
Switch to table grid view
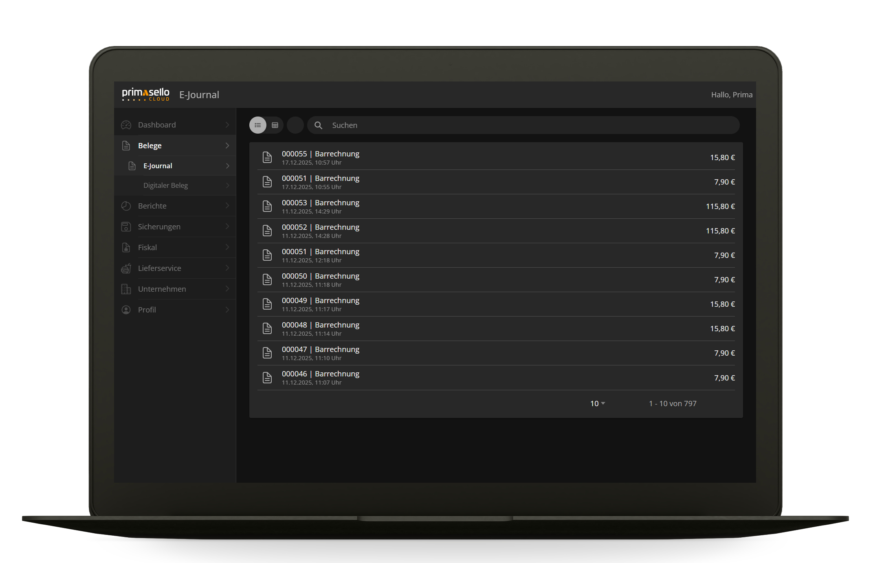(x=275, y=125)
